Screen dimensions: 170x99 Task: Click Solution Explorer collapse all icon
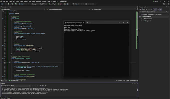pyautogui.click(x=149, y=9)
